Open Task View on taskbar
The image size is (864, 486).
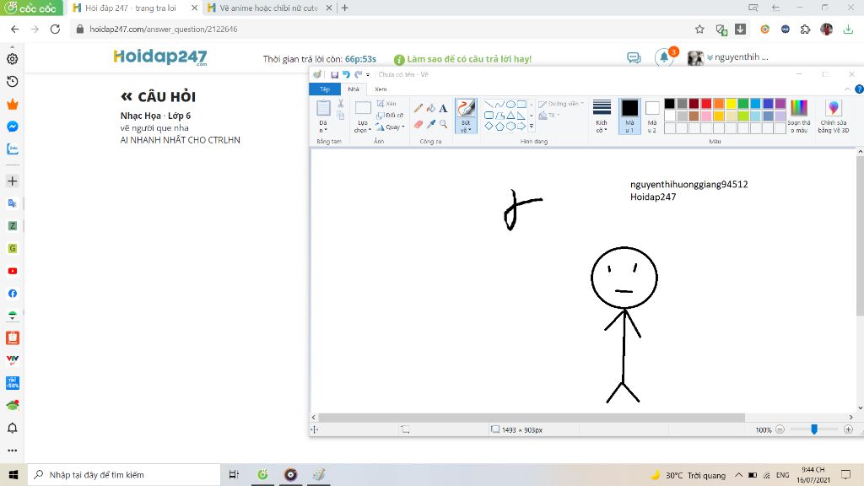point(234,474)
